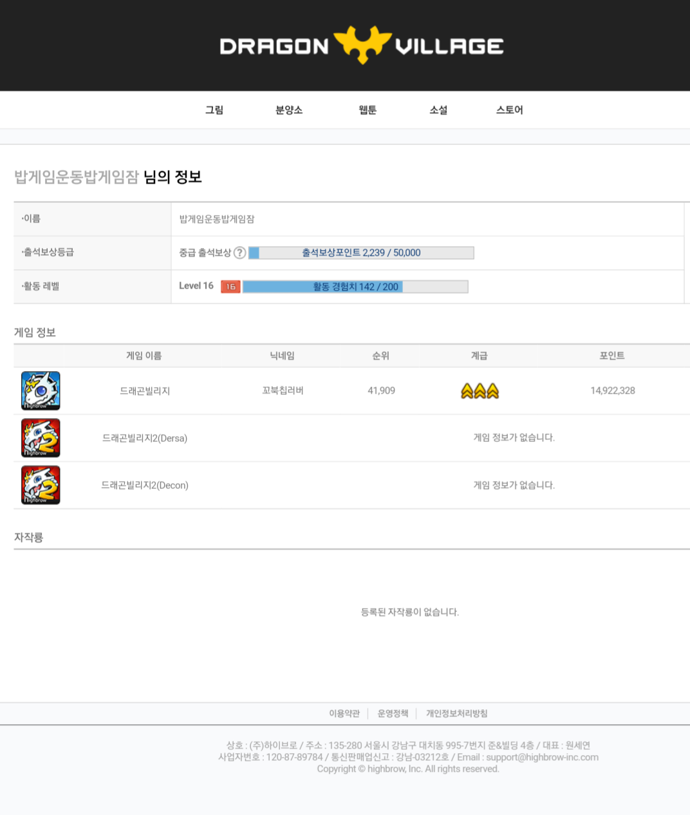Select the 드래곤빌리지2(Decon) game name
Viewport: 690px width, 815px height.
coord(145,485)
